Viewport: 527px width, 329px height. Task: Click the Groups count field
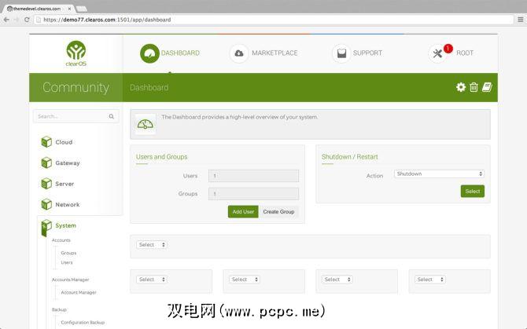click(253, 194)
